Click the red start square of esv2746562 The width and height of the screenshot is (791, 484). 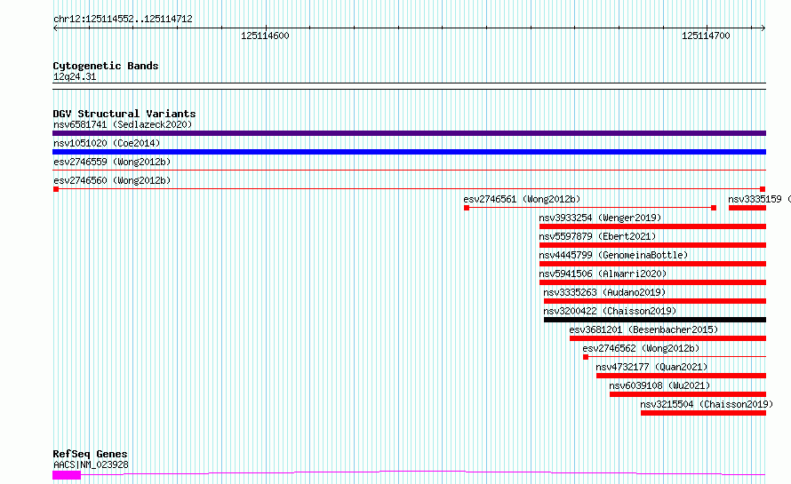586,357
